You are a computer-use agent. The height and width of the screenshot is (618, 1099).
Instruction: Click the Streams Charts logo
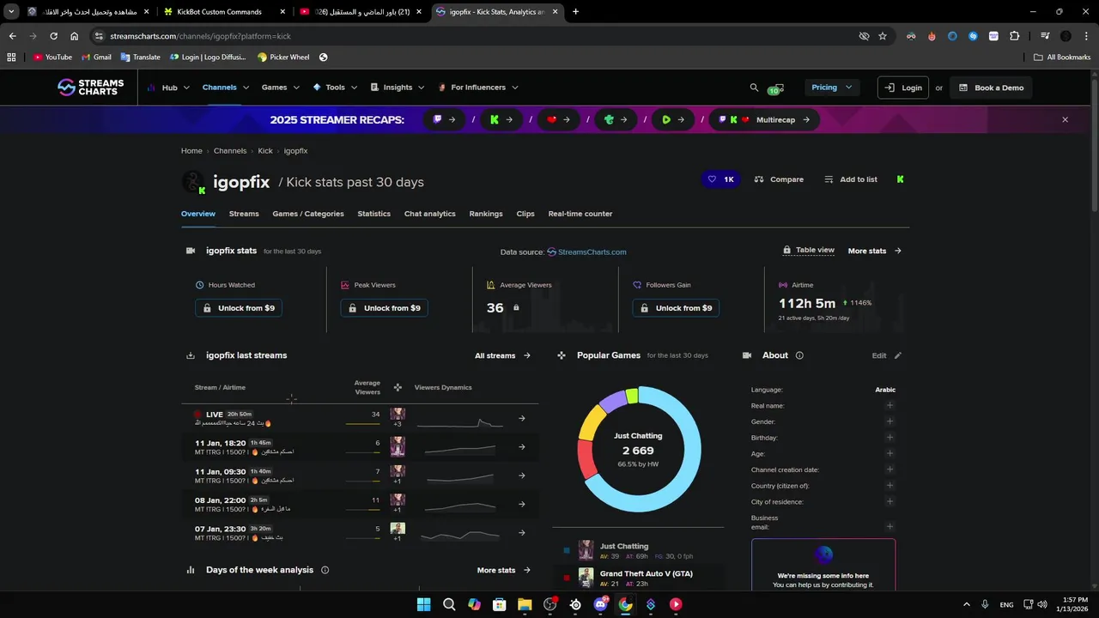(90, 88)
